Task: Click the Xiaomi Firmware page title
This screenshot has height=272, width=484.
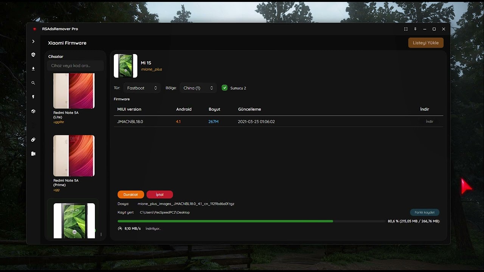Action: point(67,43)
